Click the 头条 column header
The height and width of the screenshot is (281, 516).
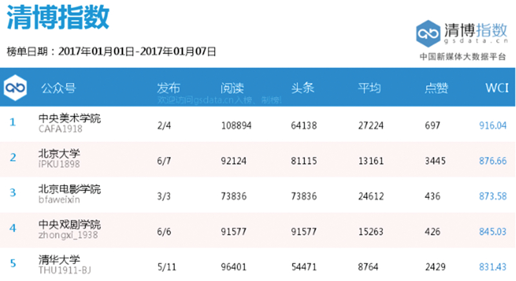tap(303, 88)
